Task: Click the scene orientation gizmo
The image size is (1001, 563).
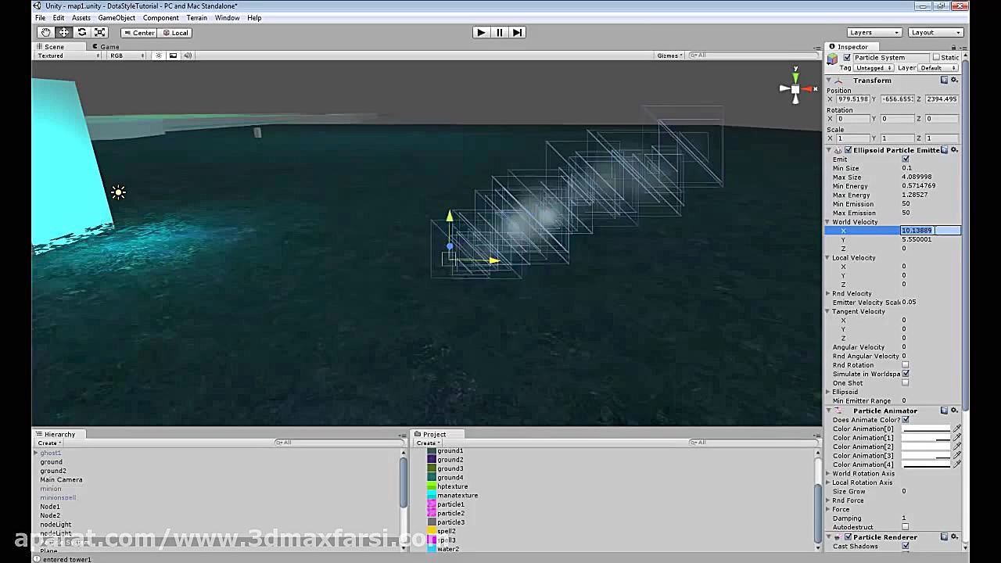Action: click(795, 88)
